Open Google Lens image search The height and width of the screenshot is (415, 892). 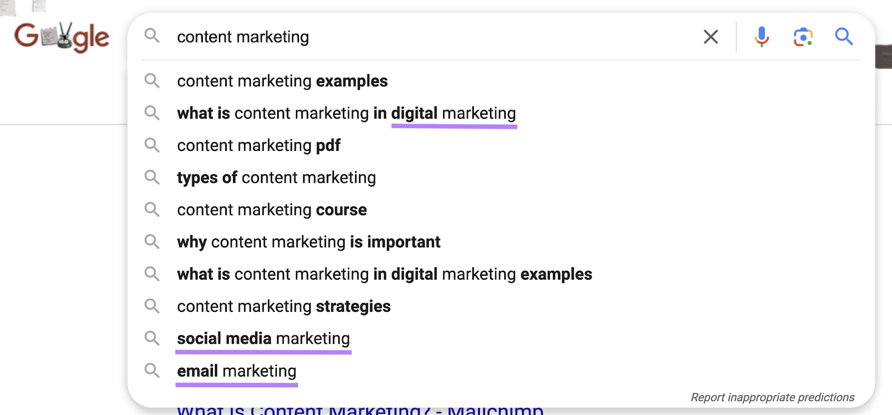[802, 37]
